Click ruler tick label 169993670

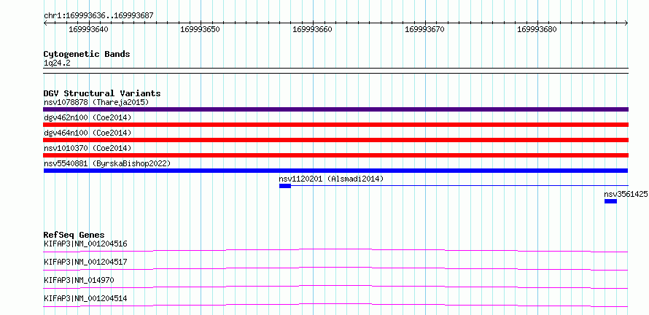(x=424, y=29)
